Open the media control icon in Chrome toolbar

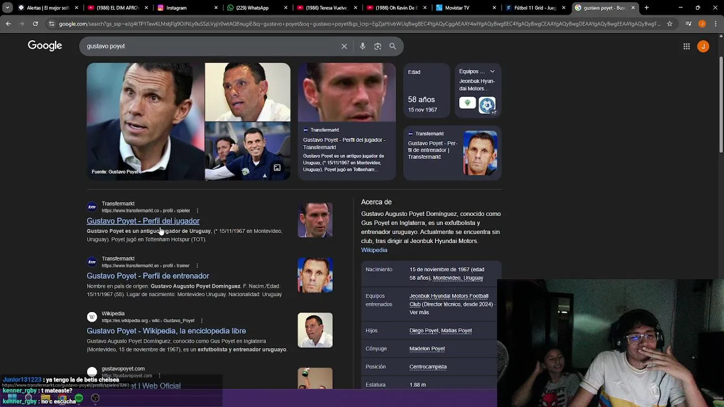688,24
